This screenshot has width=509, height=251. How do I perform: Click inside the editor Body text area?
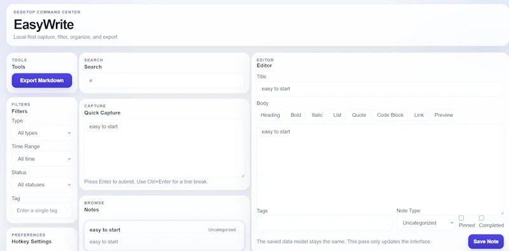tap(380, 169)
